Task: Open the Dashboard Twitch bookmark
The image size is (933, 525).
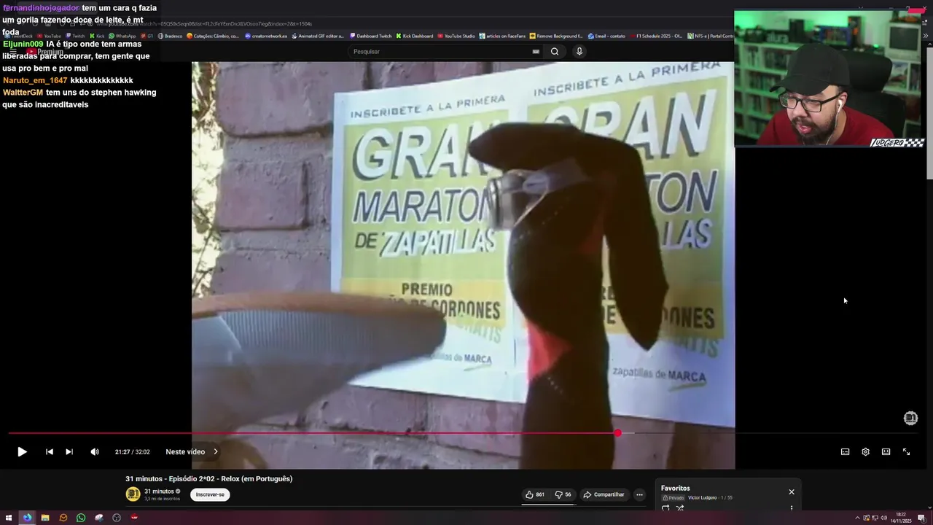Action: [x=370, y=36]
